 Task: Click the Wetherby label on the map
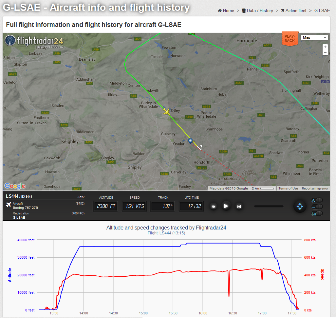[322, 93]
